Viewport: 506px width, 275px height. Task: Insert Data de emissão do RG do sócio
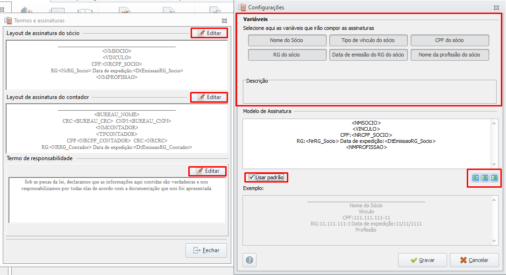click(368, 55)
